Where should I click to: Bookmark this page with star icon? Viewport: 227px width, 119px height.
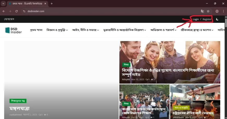(208, 11)
